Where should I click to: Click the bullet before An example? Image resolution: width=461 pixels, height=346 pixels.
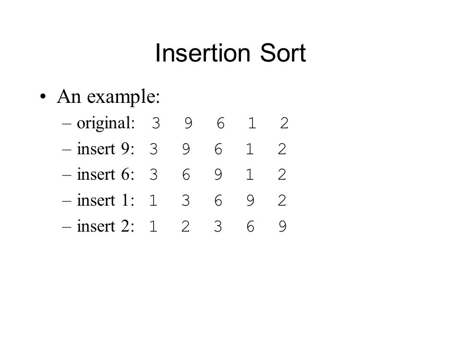(x=43, y=97)
